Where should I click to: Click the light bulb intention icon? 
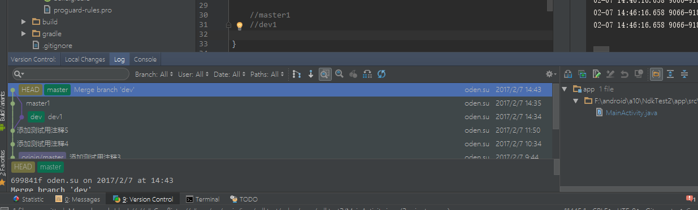click(x=239, y=26)
